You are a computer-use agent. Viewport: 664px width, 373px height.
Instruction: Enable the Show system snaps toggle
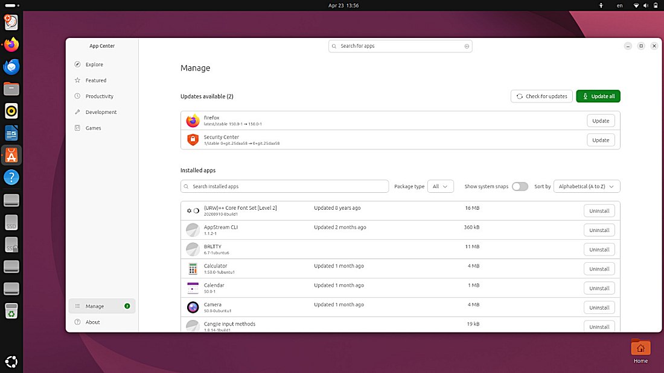click(520, 187)
